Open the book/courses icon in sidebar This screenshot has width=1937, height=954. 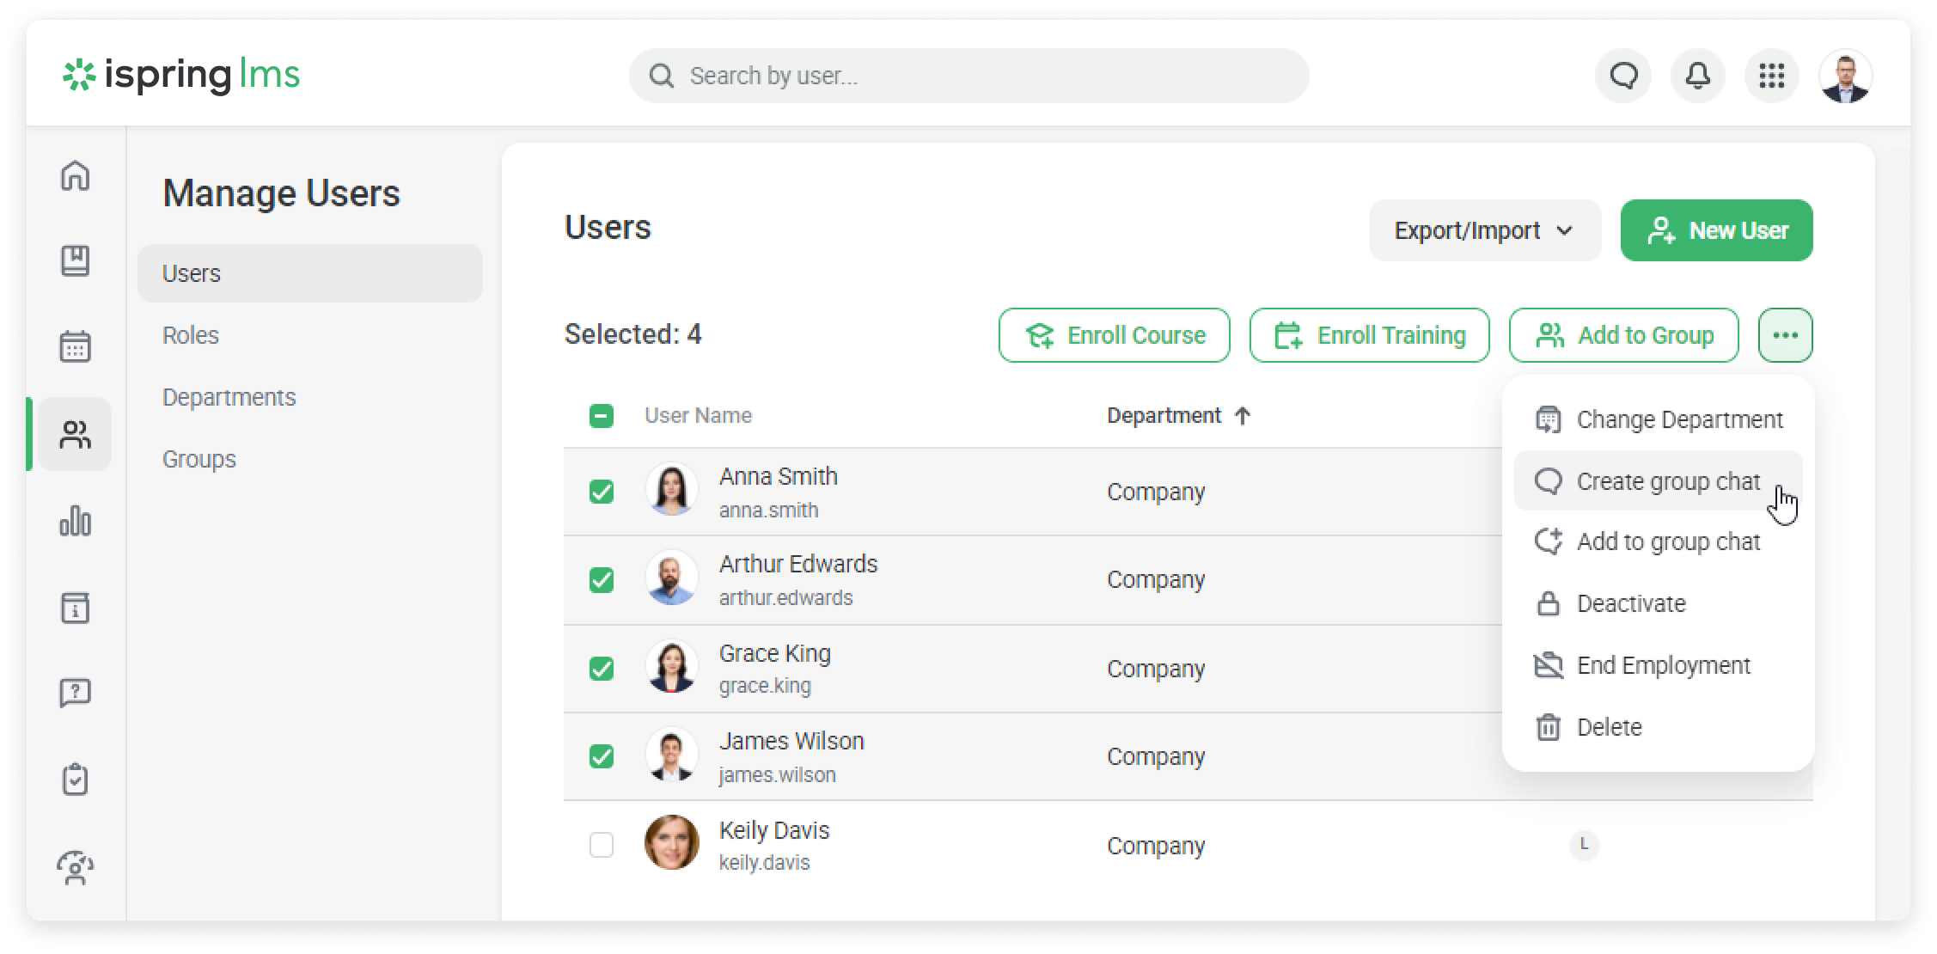[76, 260]
